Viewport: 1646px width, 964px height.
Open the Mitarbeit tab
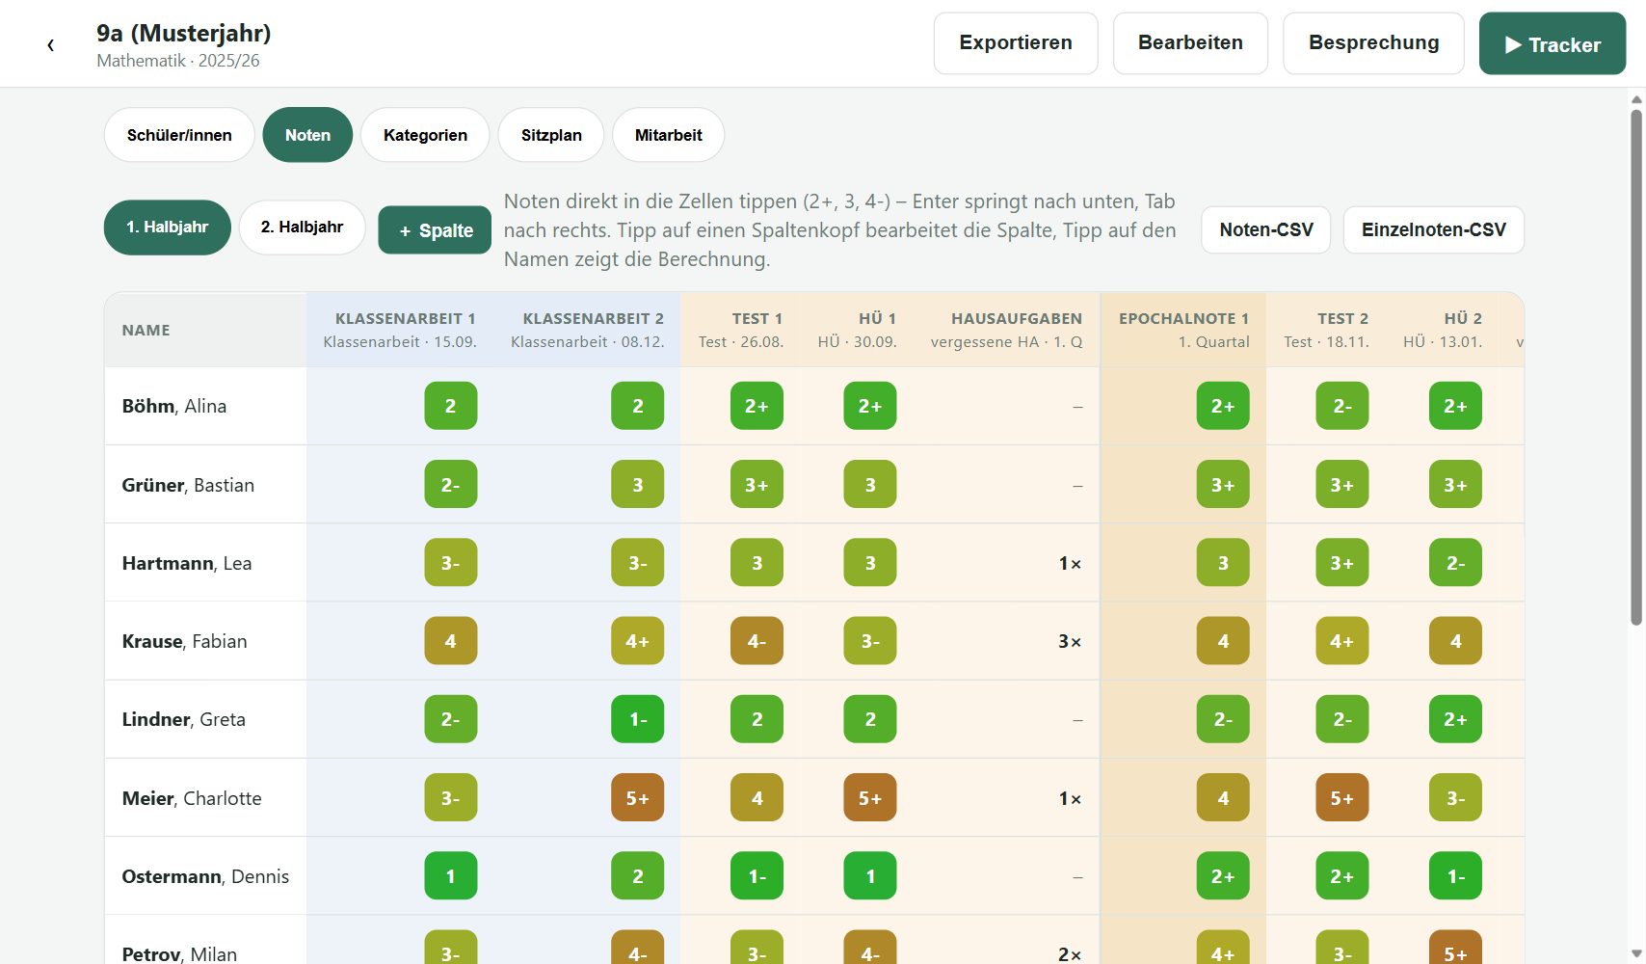[668, 135]
